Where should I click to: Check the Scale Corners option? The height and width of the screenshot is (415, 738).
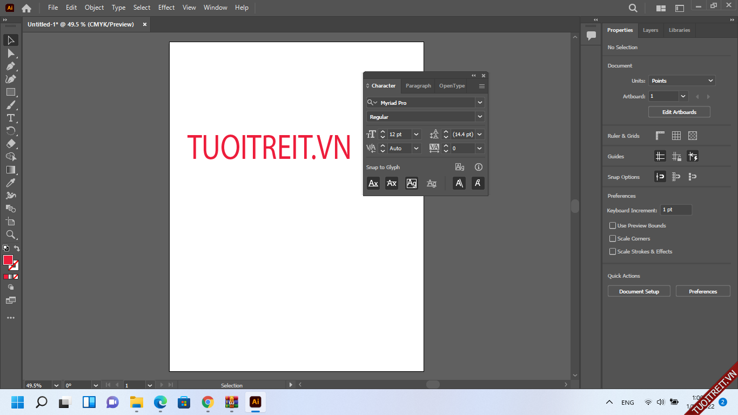click(x=613, y=238)
